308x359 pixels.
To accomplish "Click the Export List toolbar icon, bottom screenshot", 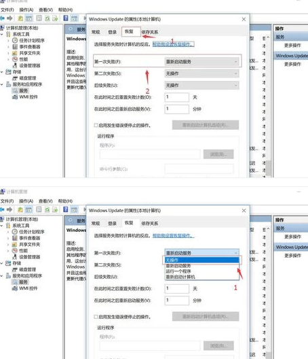I will 55,209.
